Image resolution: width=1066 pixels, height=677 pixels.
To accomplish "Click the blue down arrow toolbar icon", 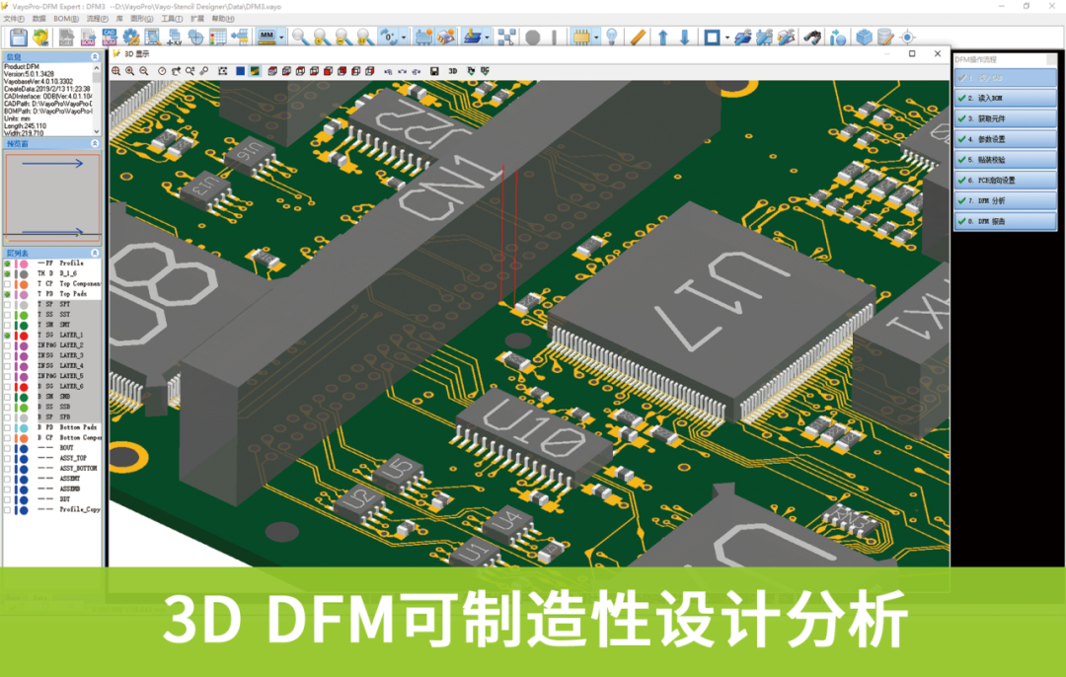I will coord(685,38).
